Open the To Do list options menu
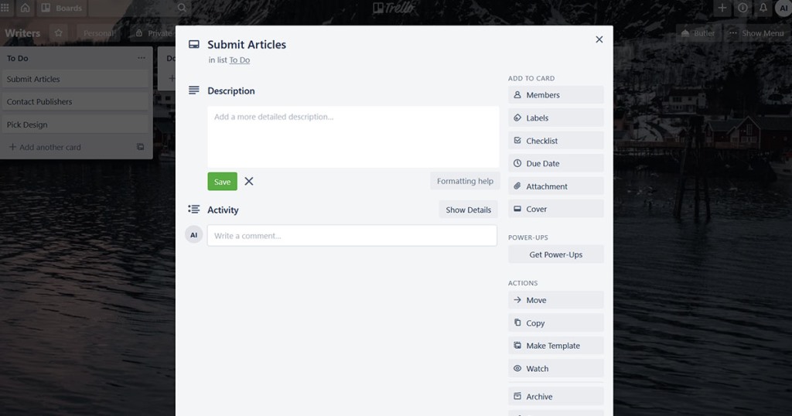792x416 pixels. click(141, 58)
